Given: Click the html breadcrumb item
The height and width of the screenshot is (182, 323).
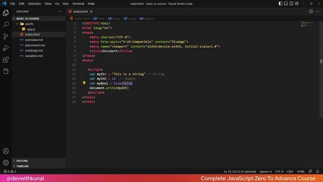Looking at the screenshot, I should pyautogui.click(x=99, y=19).
